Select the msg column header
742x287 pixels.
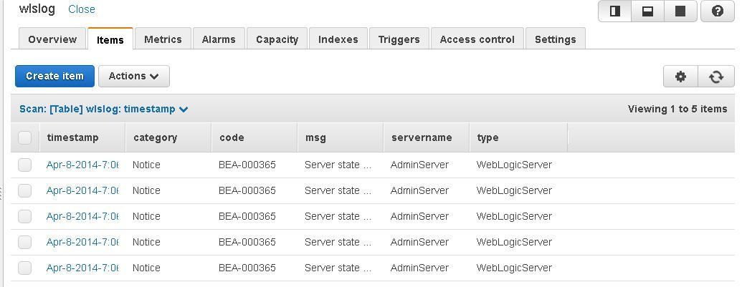pyautogui.click(x=315, y=137)
